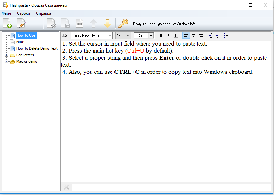
Task: Select the Macros demo folder label
Action: pos(27,61)
